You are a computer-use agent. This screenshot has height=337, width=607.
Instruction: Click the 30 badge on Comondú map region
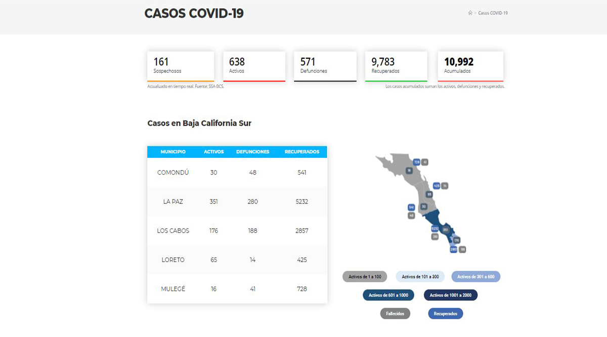[424, 206]
